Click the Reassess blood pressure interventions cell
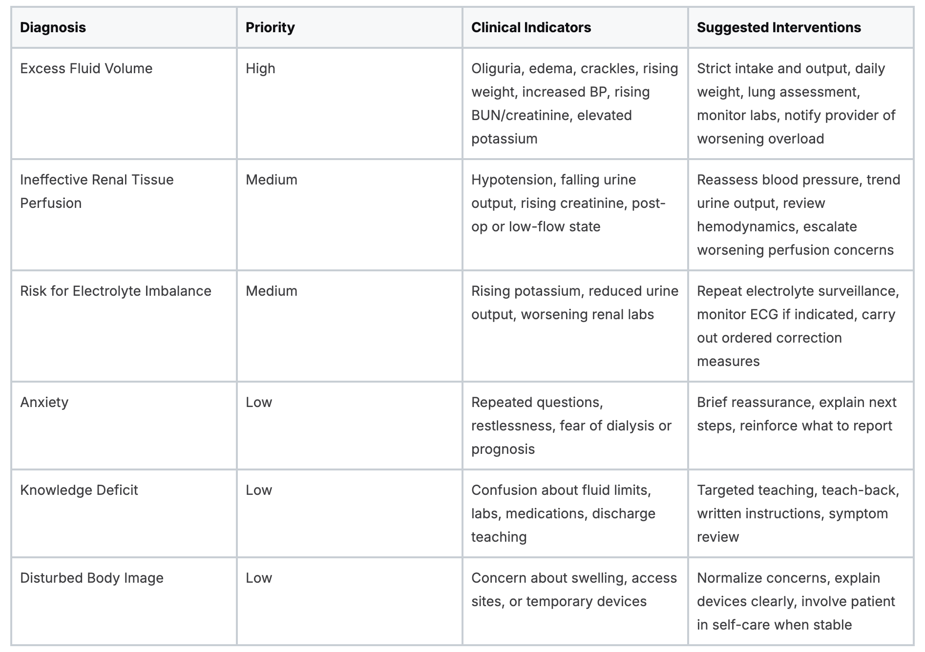The image size is (925, 652). pyautogui.click(x=801, y=215)
